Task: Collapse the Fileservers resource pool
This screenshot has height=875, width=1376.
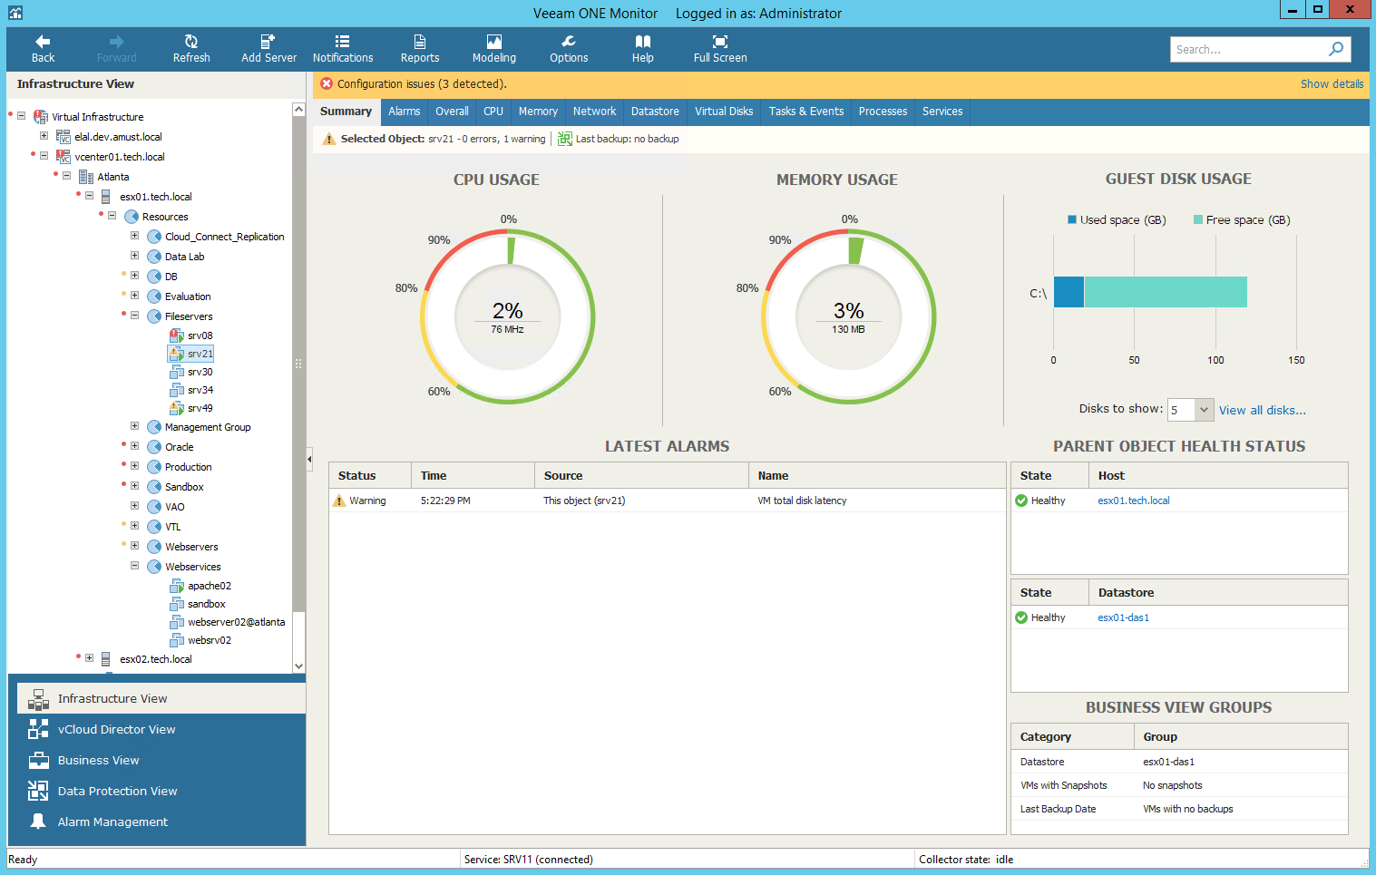Action: tap(134, 316)
